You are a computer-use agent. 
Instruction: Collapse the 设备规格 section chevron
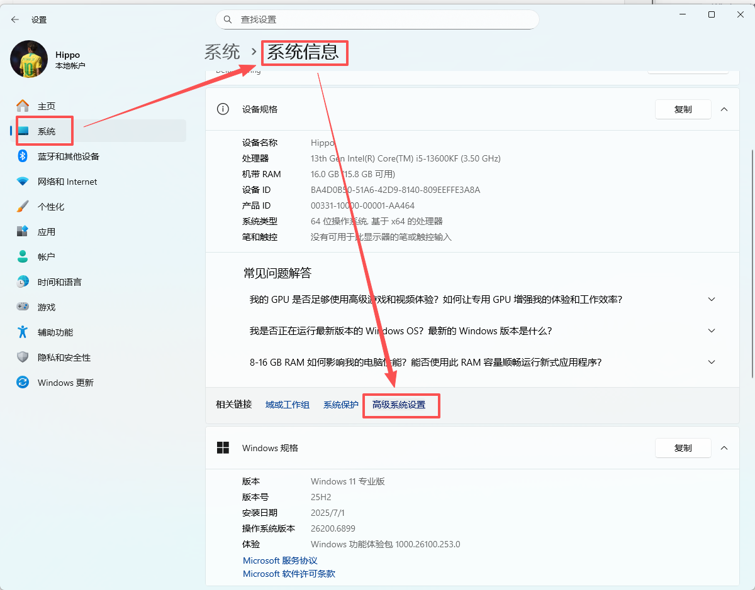(724, 109)
